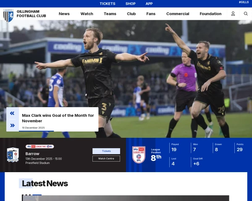This screenshot has width=252, height=201.
Task: Open the search magnifier icon
Action: pos(246,14)
